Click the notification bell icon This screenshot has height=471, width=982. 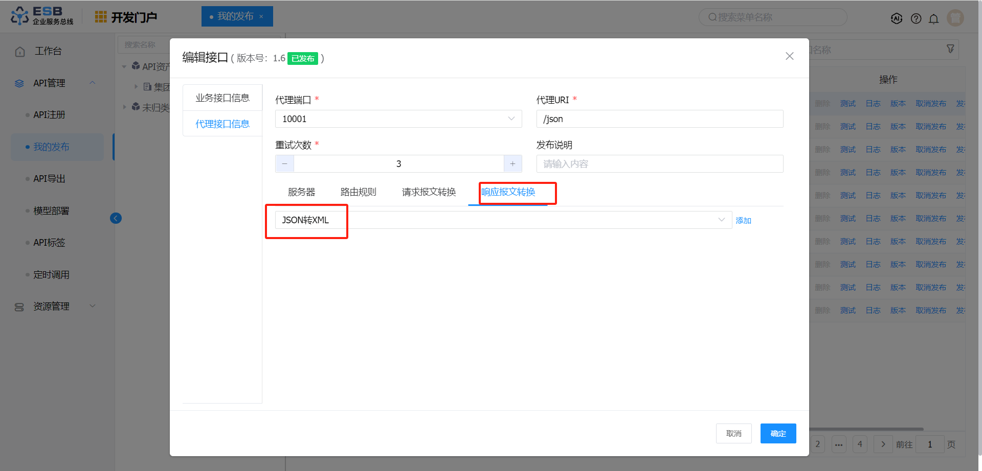pyautogui.click(x=933, y=19)
